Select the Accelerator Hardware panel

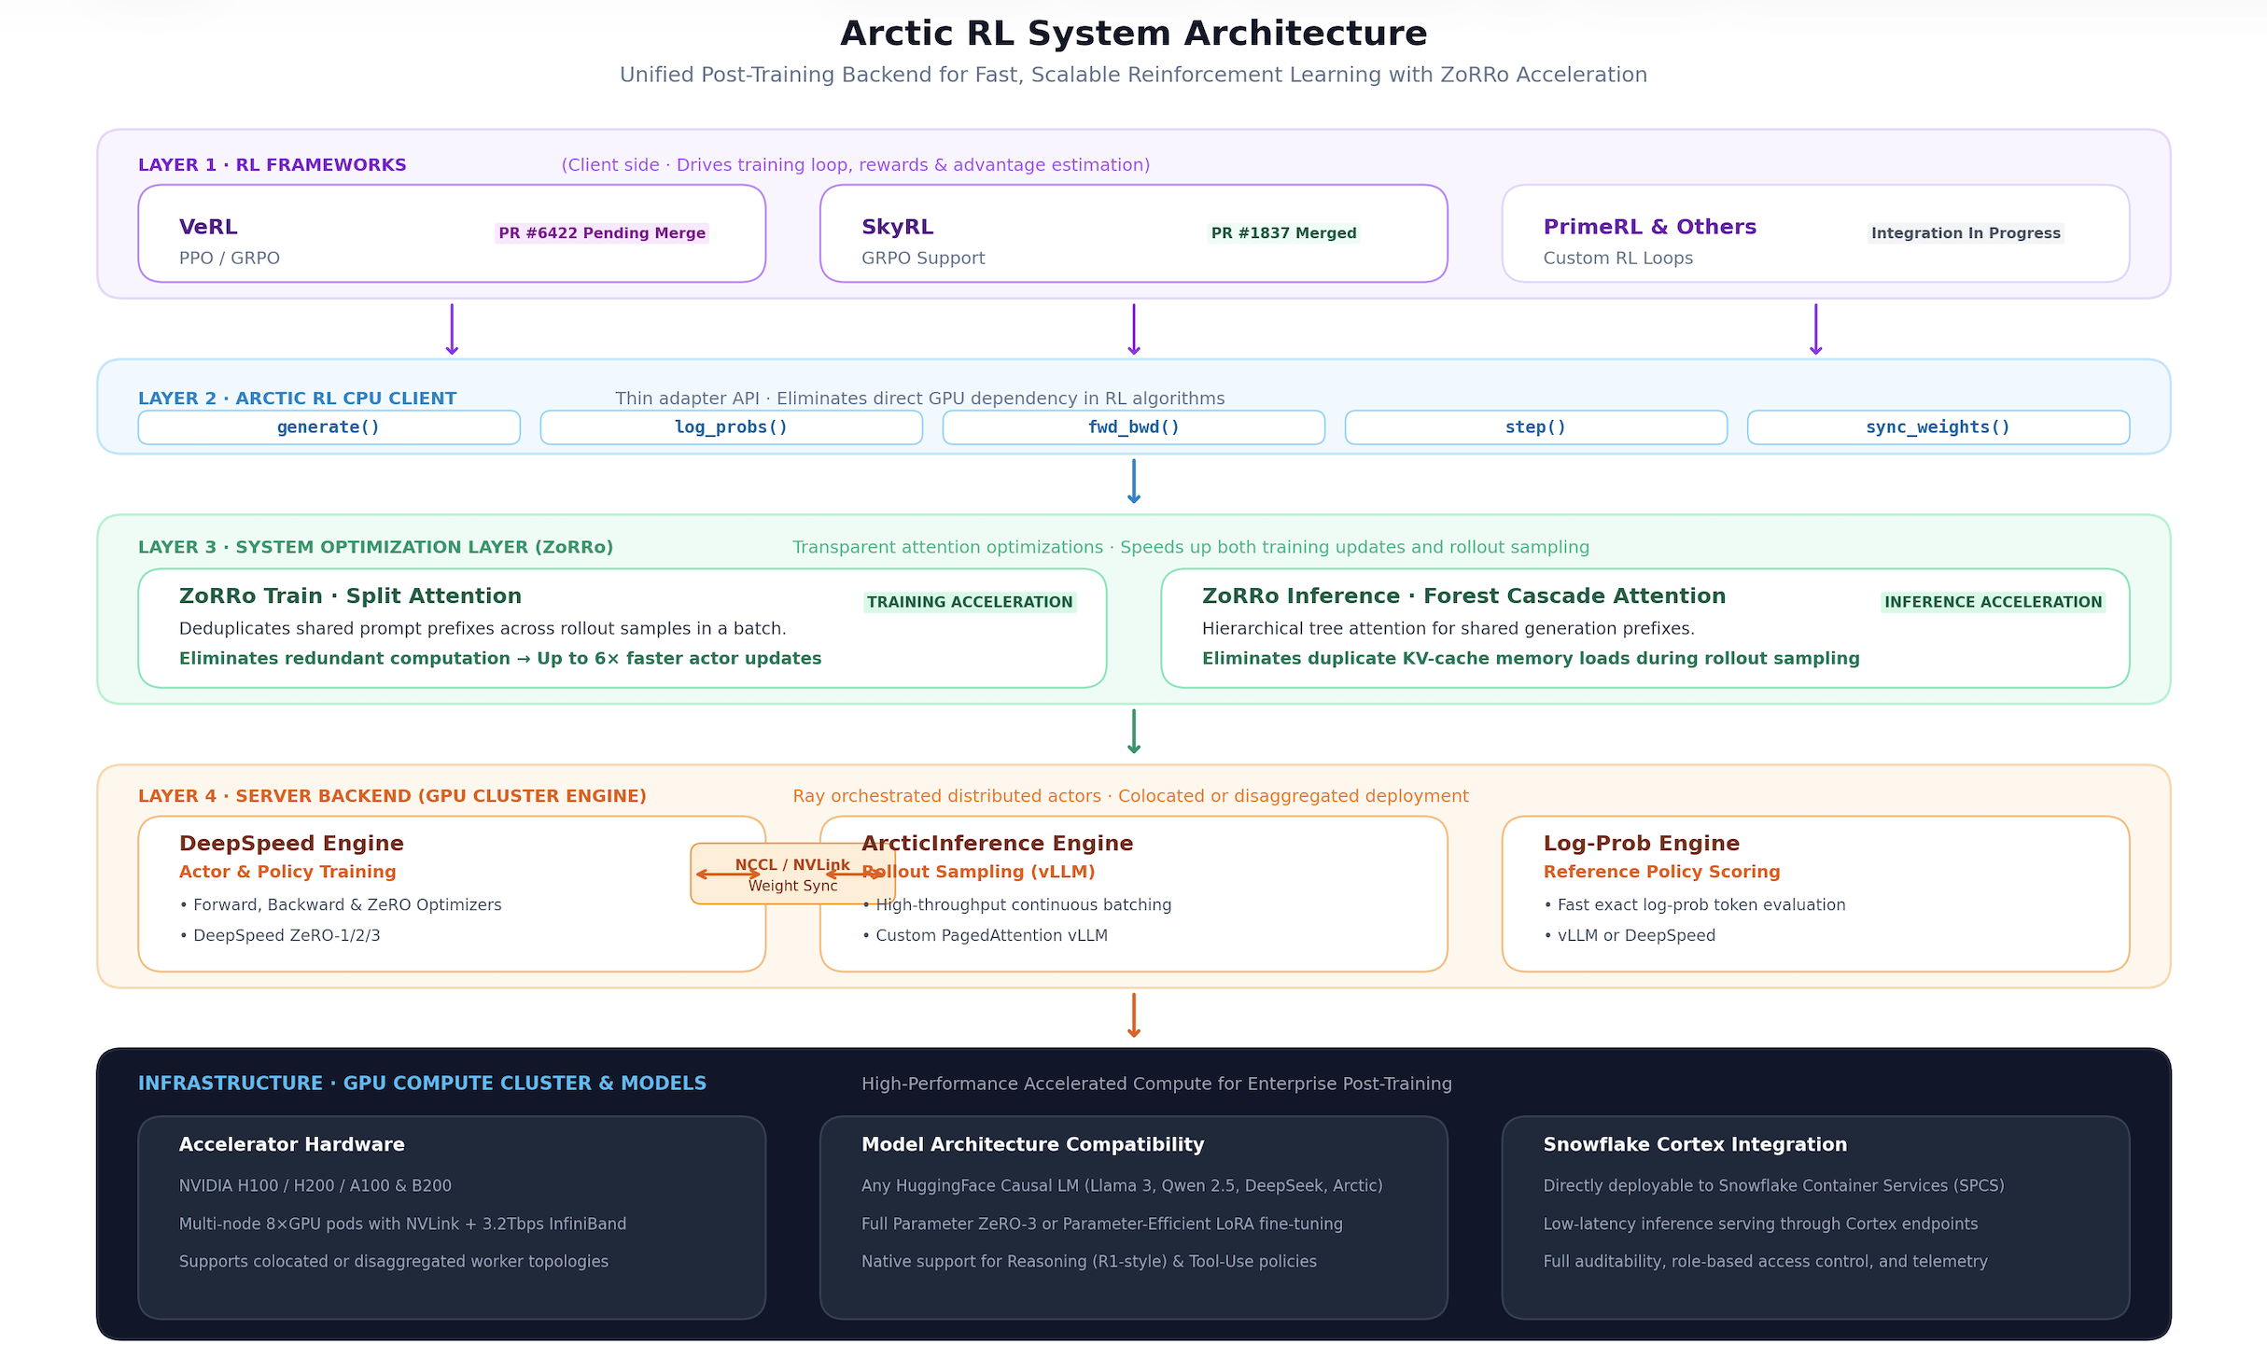(x=452, y=1217)
